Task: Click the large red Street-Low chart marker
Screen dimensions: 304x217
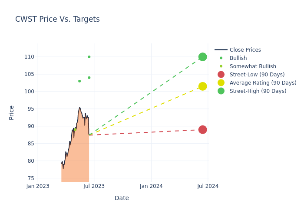Action: click(202, 130)
